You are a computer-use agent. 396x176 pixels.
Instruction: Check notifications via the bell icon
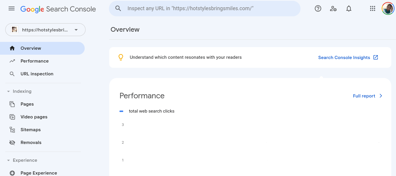point(349,8)
